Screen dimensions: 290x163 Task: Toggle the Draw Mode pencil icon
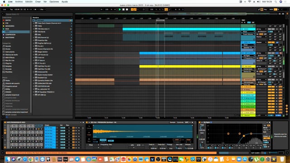click(x=259, y=10)
